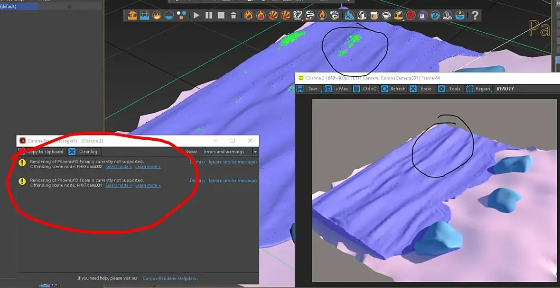
Task: Click the Errors and warnings combo box
Action: pos(230,152)
